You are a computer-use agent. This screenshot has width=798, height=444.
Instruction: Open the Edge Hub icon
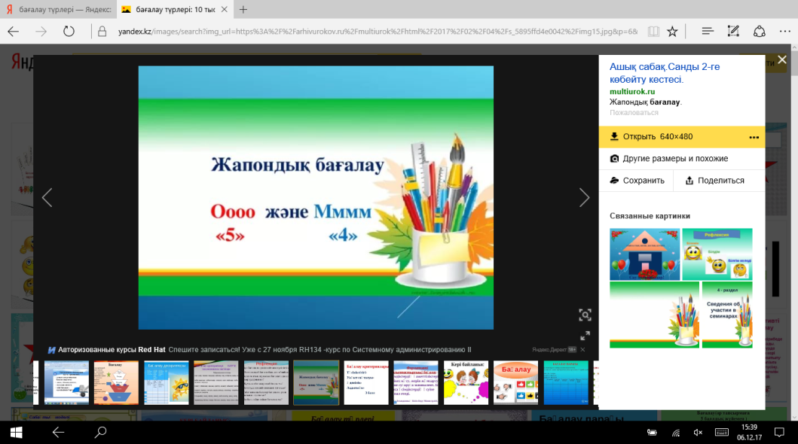[707, 32]
